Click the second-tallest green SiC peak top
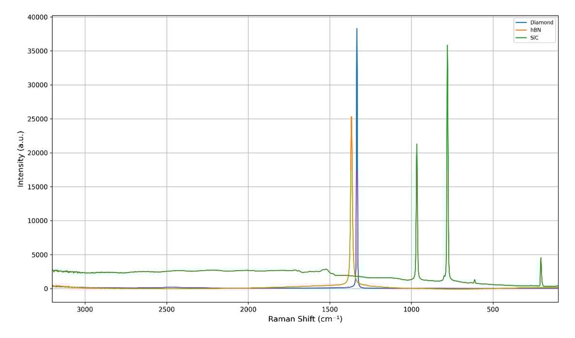The image size is (575, 338). [416, 144]
